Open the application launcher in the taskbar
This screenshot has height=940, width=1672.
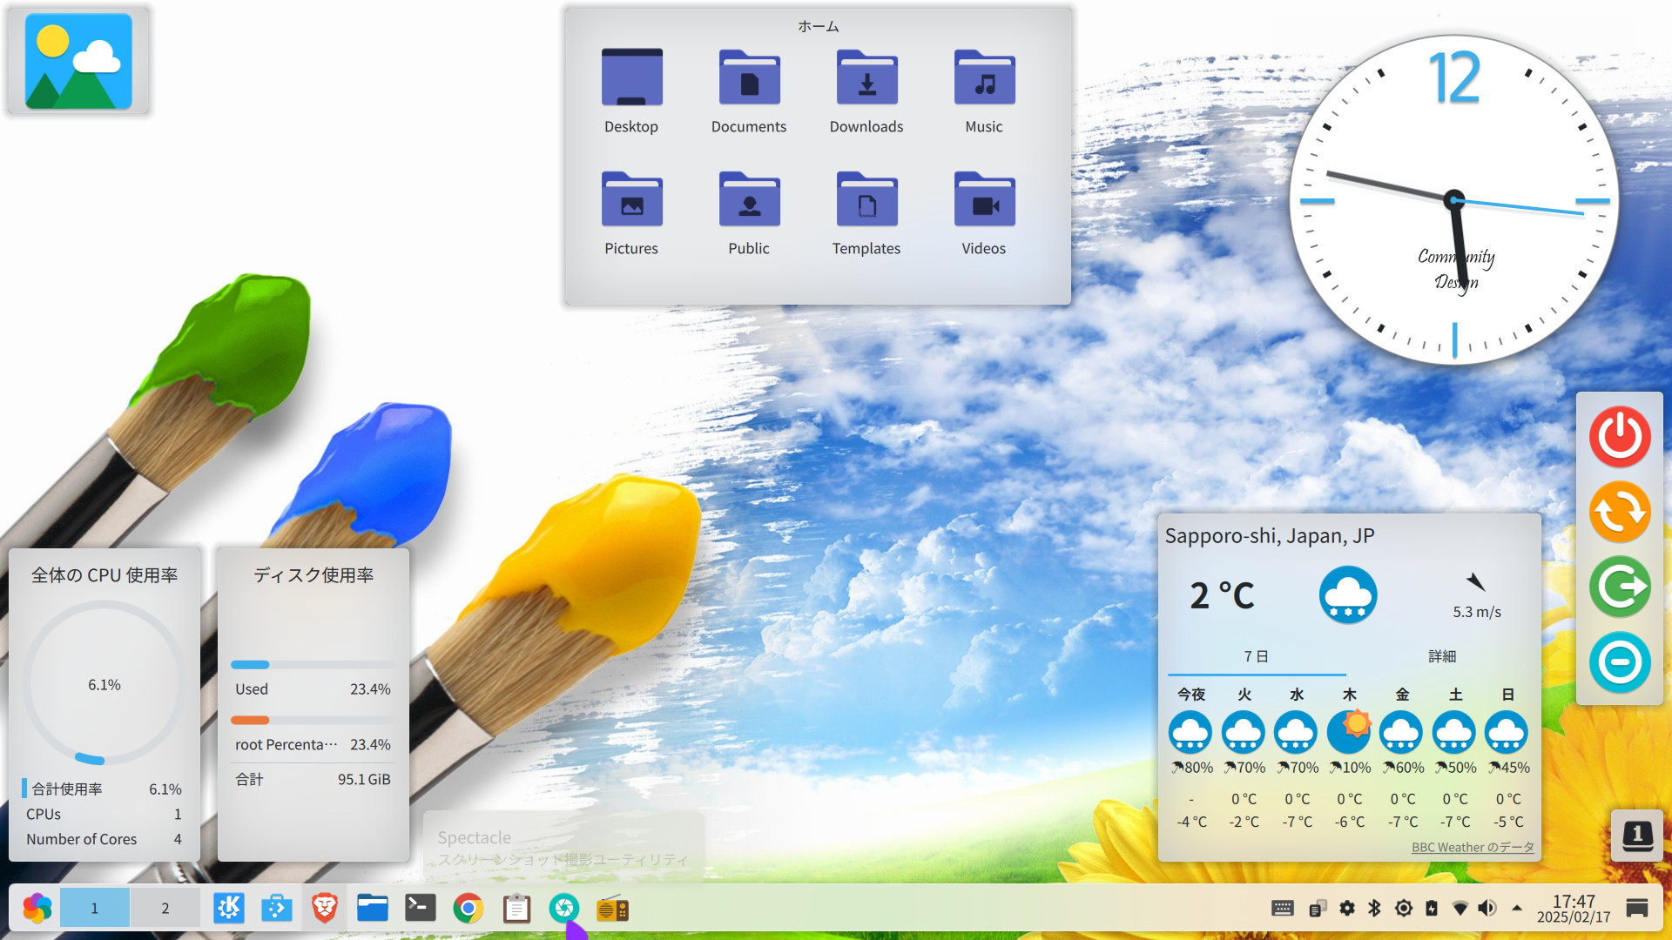pos(37,909)
